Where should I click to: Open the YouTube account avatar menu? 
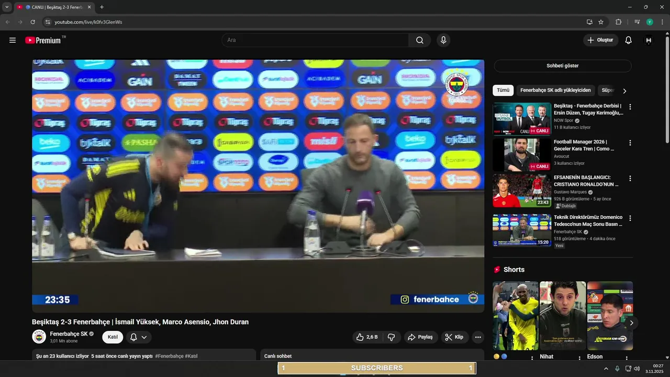point(649,40)
